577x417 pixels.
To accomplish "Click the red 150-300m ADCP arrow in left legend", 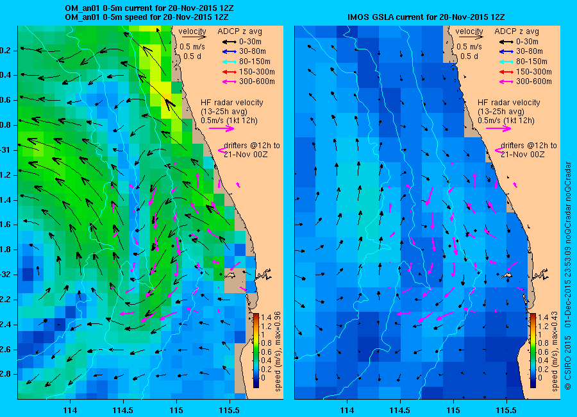I will [x=230, y=72].
